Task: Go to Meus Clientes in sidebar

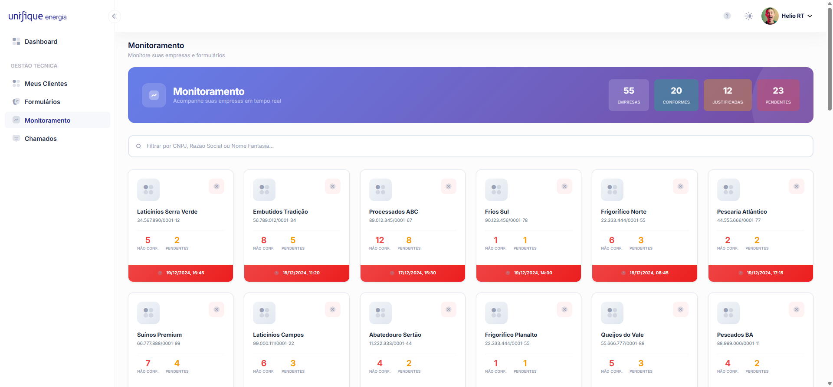Action: [46, 84]
